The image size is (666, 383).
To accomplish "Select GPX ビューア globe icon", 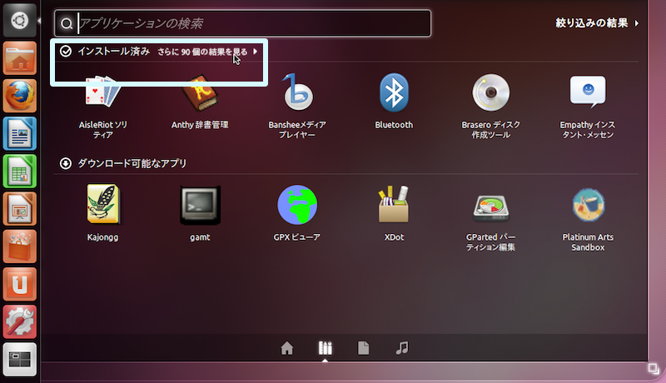I will (297, 205).
